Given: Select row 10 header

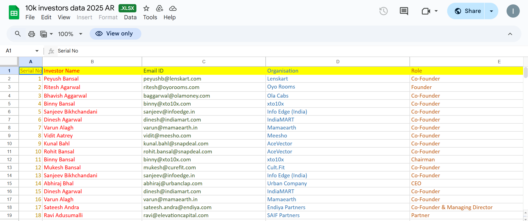Looking at the screenshot, I should point(9,143).
